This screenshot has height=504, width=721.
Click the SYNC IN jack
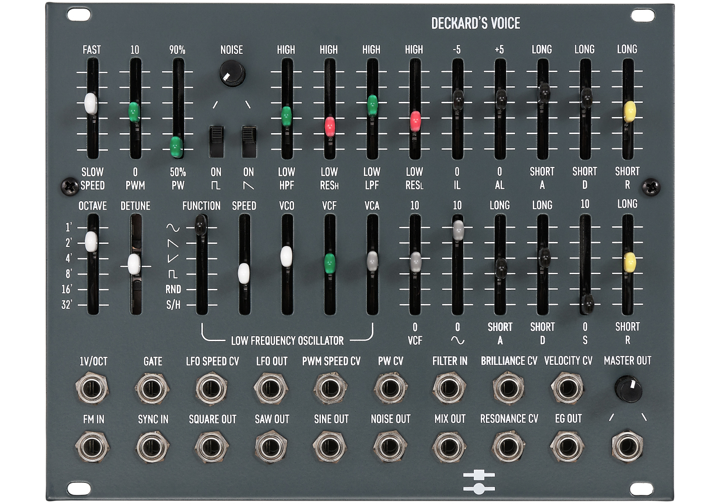152,447
